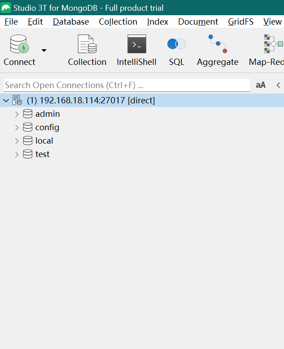The image size is (284, 349).
Task: Open the Document menu
Action: point(198,21)
